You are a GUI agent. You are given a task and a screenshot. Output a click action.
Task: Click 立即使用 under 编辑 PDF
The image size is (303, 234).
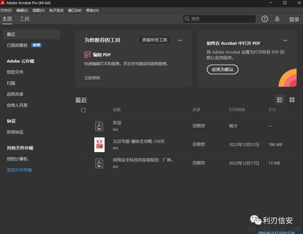click(92, 78)
